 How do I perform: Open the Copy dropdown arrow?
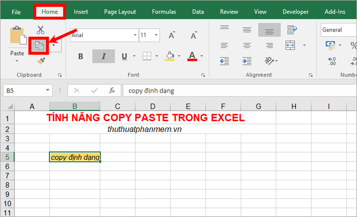54,45
